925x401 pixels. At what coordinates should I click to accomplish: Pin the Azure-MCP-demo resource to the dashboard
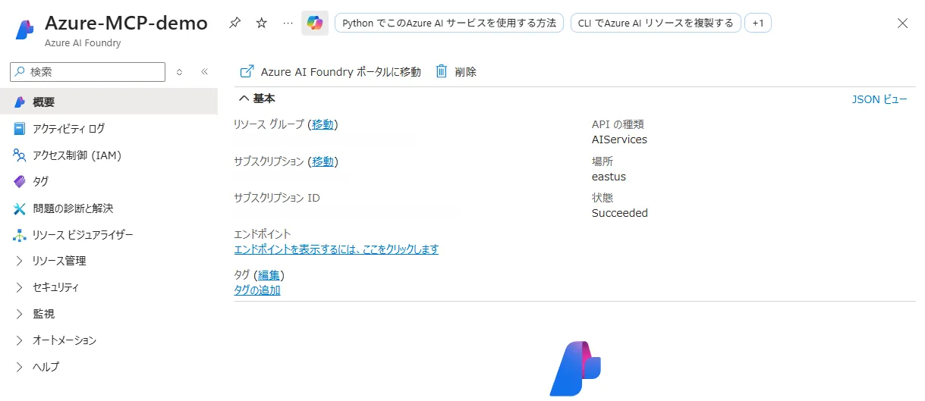pos(235,23)
